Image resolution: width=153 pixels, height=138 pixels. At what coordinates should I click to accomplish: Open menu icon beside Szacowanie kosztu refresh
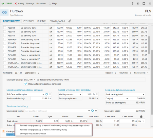tap(96, 111)
